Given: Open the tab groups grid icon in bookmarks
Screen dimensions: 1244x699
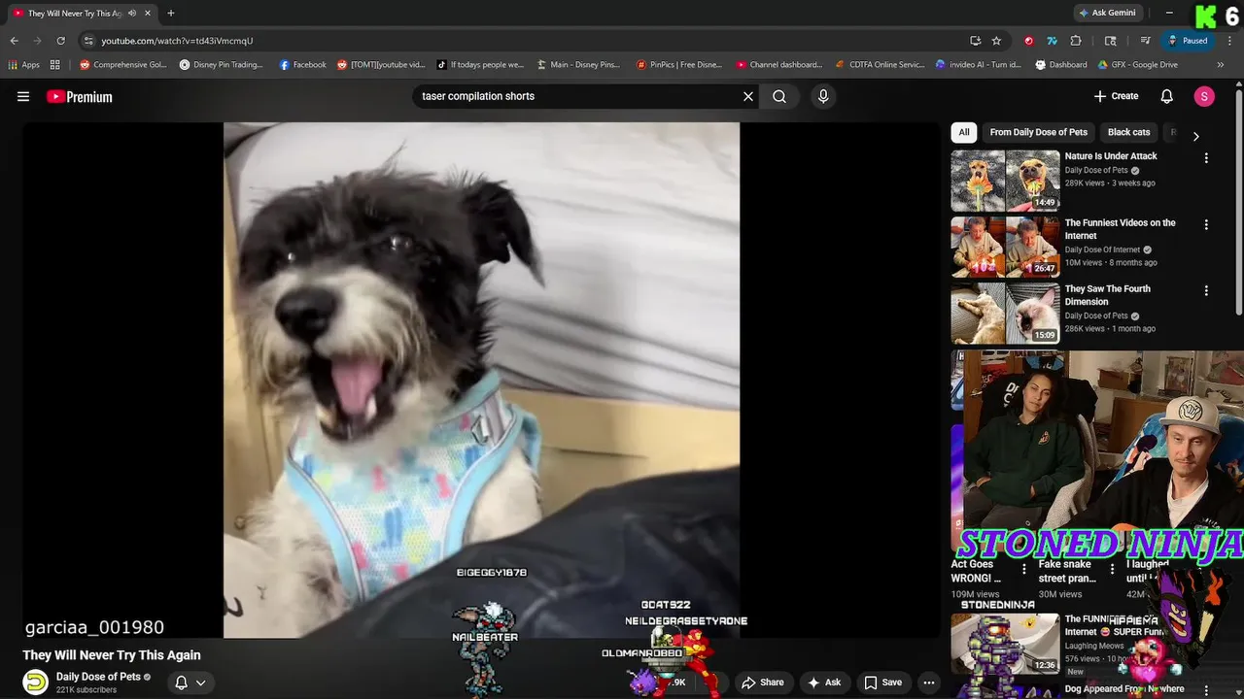Looking at the screenshot, I should [x=55, y=65].
